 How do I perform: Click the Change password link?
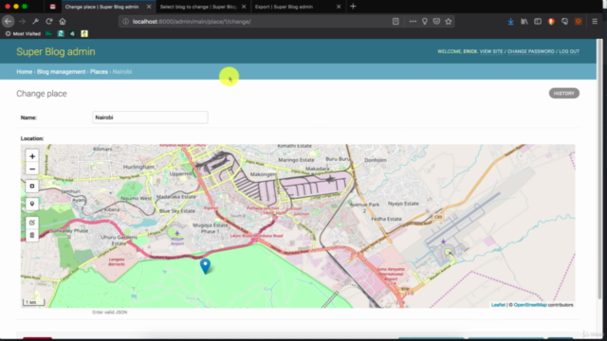[531, 51]
